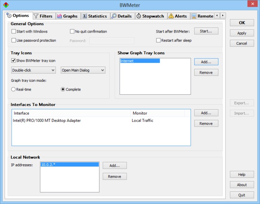Click the clock icon on Stopwatch tab
The height and width of the screenshot is (204, 260).
pos(138,16)
